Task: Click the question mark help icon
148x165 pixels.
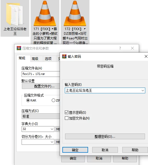Action: coord(120,48)
